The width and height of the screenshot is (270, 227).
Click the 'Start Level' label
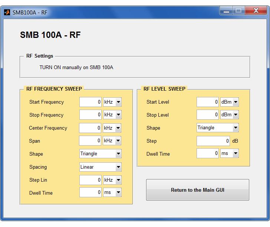(x=158, y=102)
